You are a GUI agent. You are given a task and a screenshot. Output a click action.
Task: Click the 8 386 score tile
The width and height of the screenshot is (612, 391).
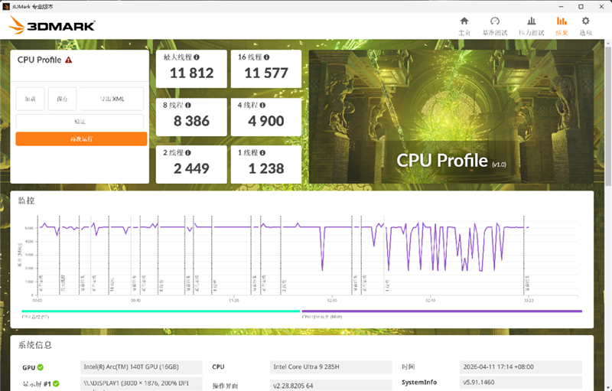pyautogui.click(x=191, y=117)
